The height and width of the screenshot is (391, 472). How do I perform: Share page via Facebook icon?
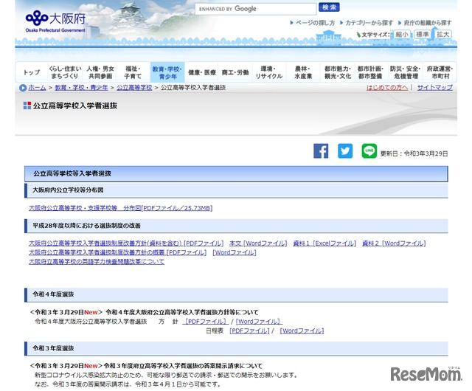[321, 151]
